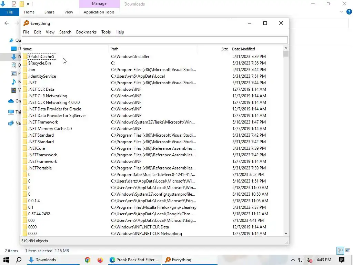Click date 5/18/2023 1:47 PM
The width and height of the screenshot is (353, 265).
point(249,122)
